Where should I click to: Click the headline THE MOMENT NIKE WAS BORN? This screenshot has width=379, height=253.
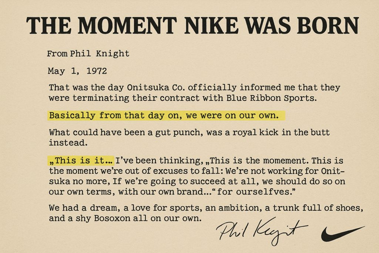coord(192,26)
